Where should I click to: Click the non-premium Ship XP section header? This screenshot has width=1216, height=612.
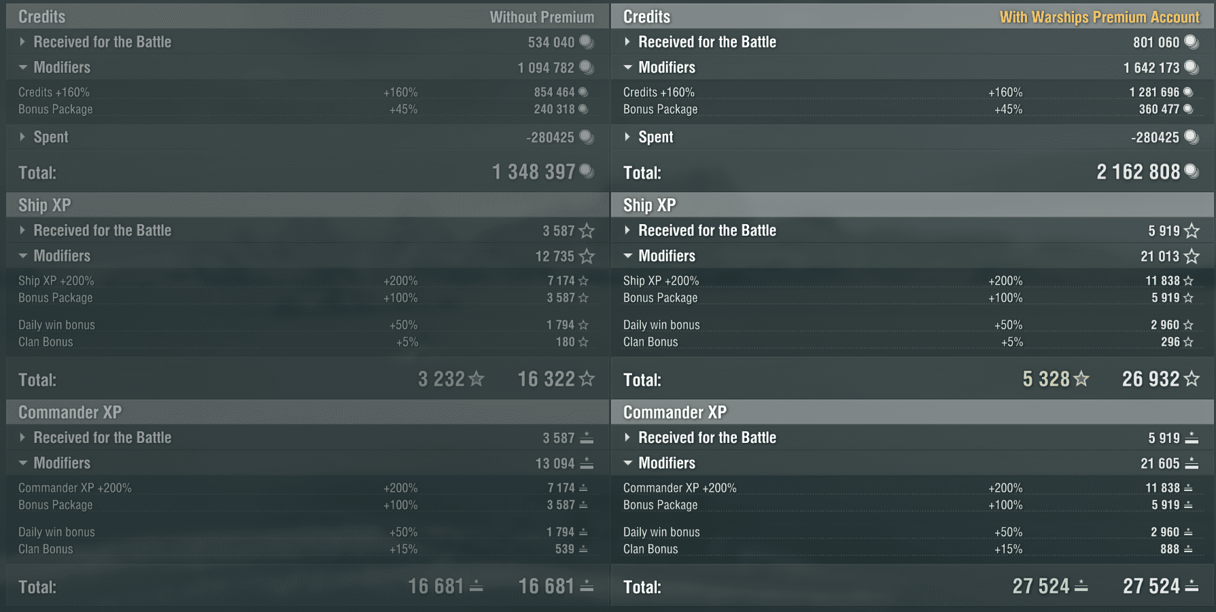coord(45,205)
